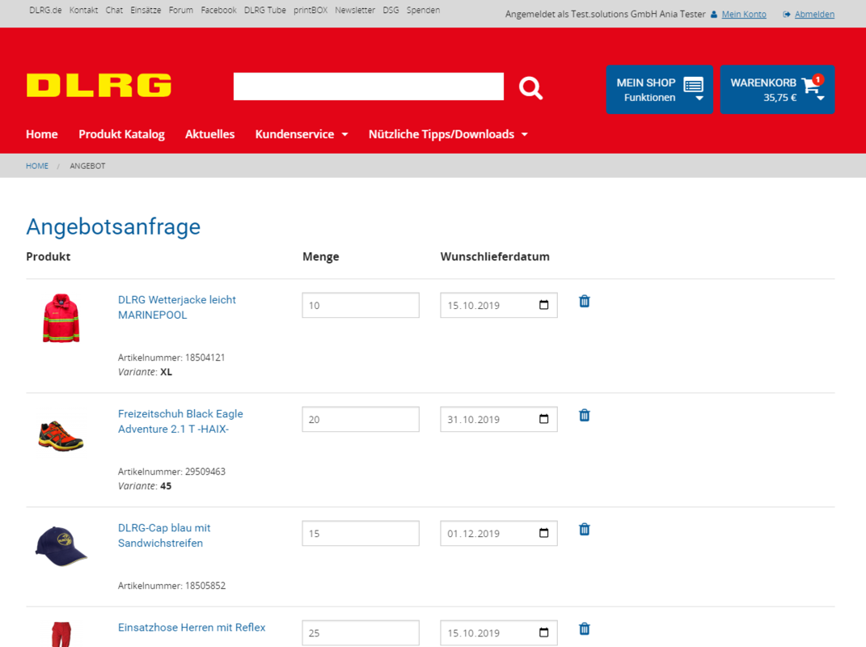Open DLRG-Cap blau mit Sandwichstreifen link
This screenshot has width=866, height=647.
164,535
